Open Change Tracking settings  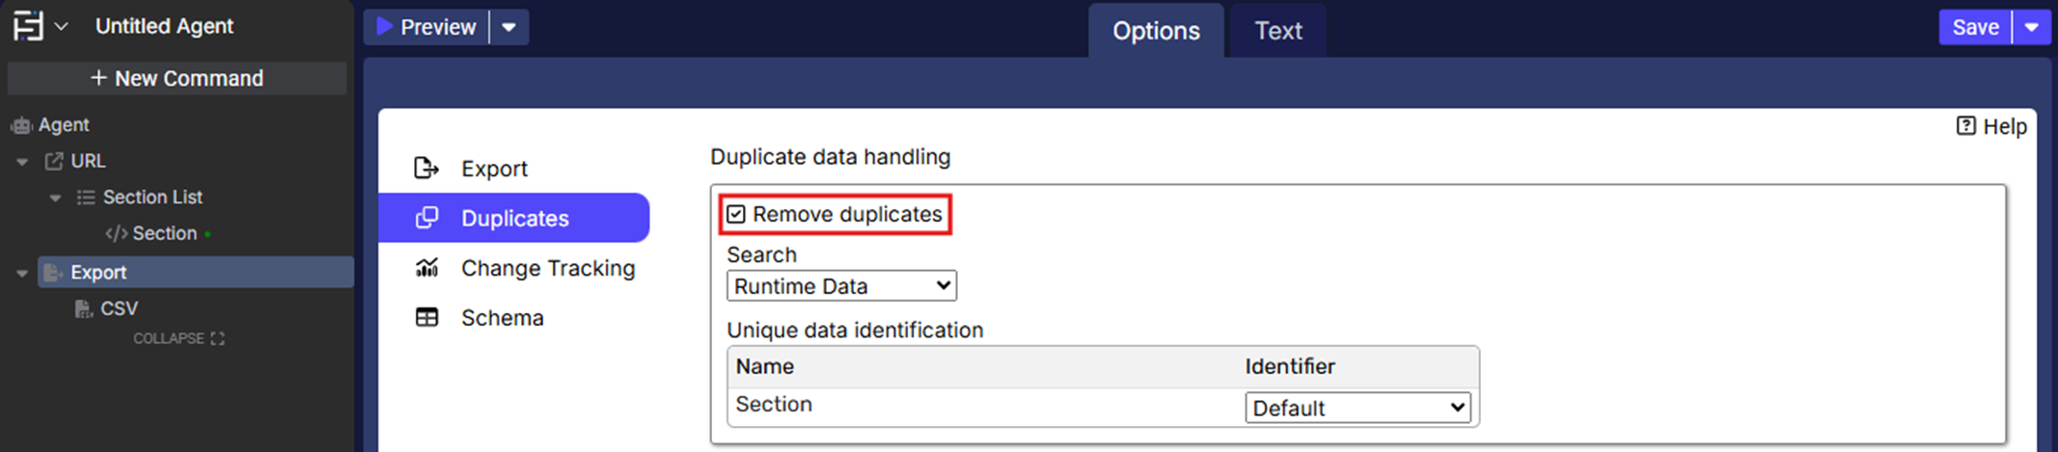coord(547,268)
